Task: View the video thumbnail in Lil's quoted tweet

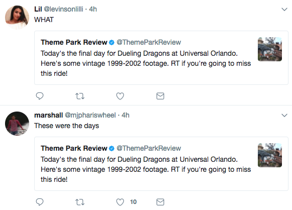Action: tap(270, 49)
